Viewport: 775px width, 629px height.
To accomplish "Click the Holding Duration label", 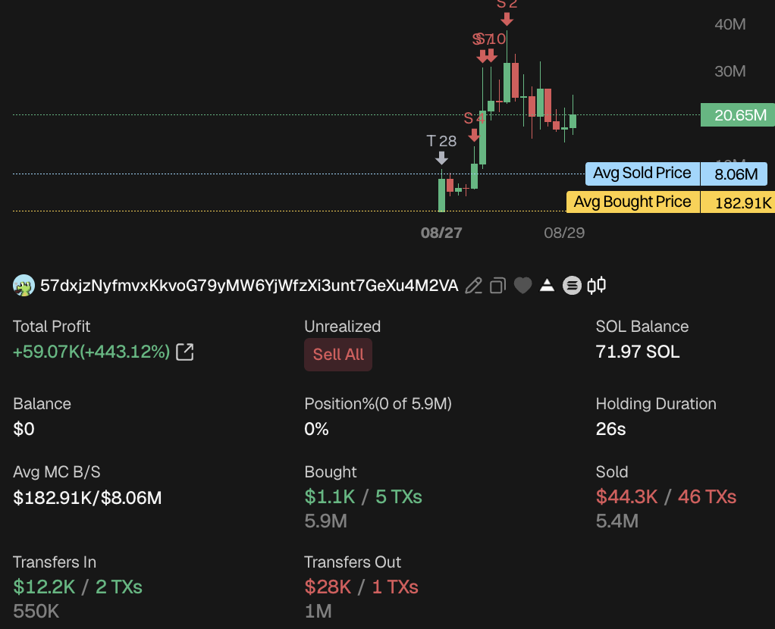I will coord(656,404).
